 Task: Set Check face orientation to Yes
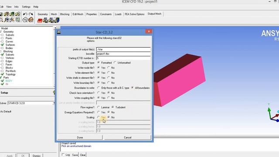[99, 93]
